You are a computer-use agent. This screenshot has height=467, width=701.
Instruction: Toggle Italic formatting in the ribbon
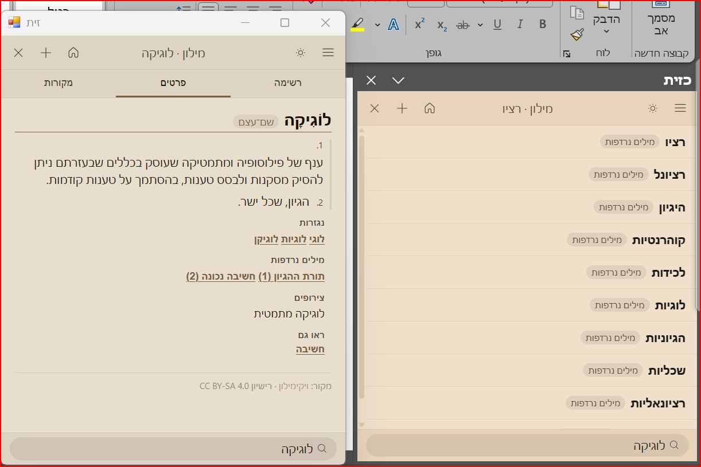[x=520, y=25]
